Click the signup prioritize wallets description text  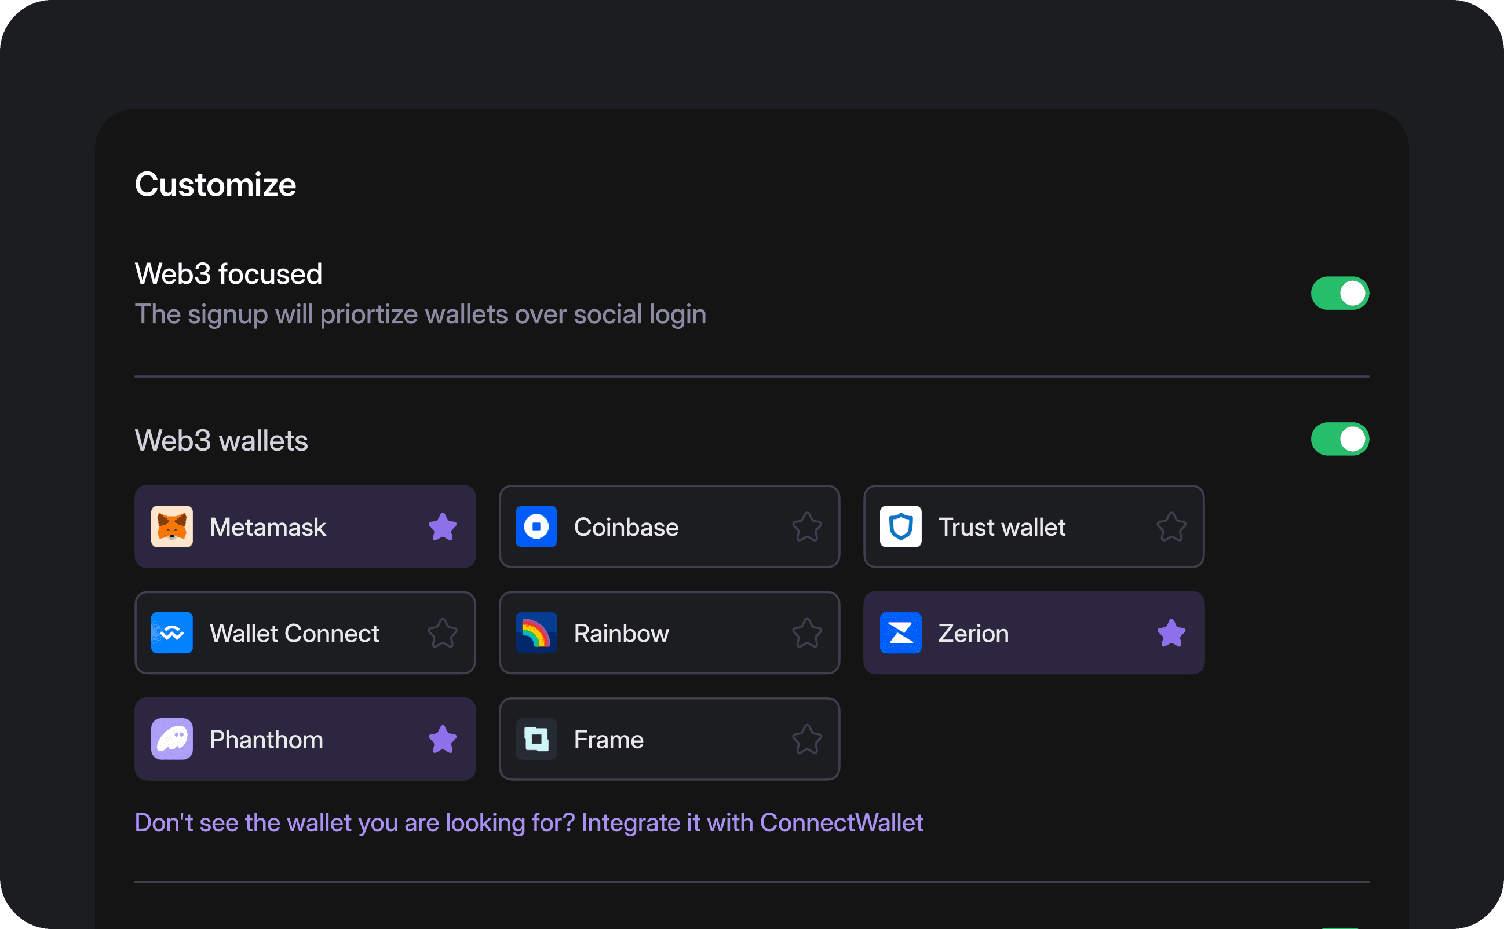coord(421,314)
